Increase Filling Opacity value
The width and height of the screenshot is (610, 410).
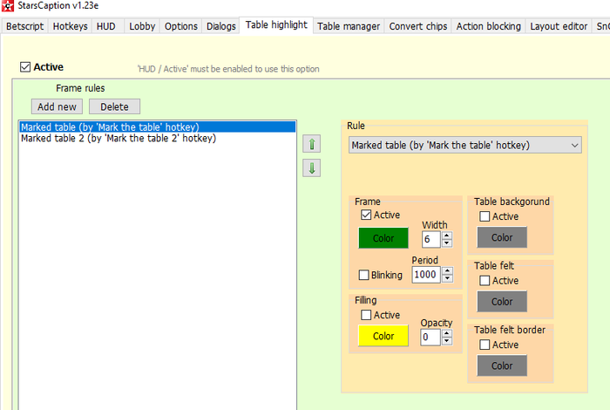click(x=447, y=333)
